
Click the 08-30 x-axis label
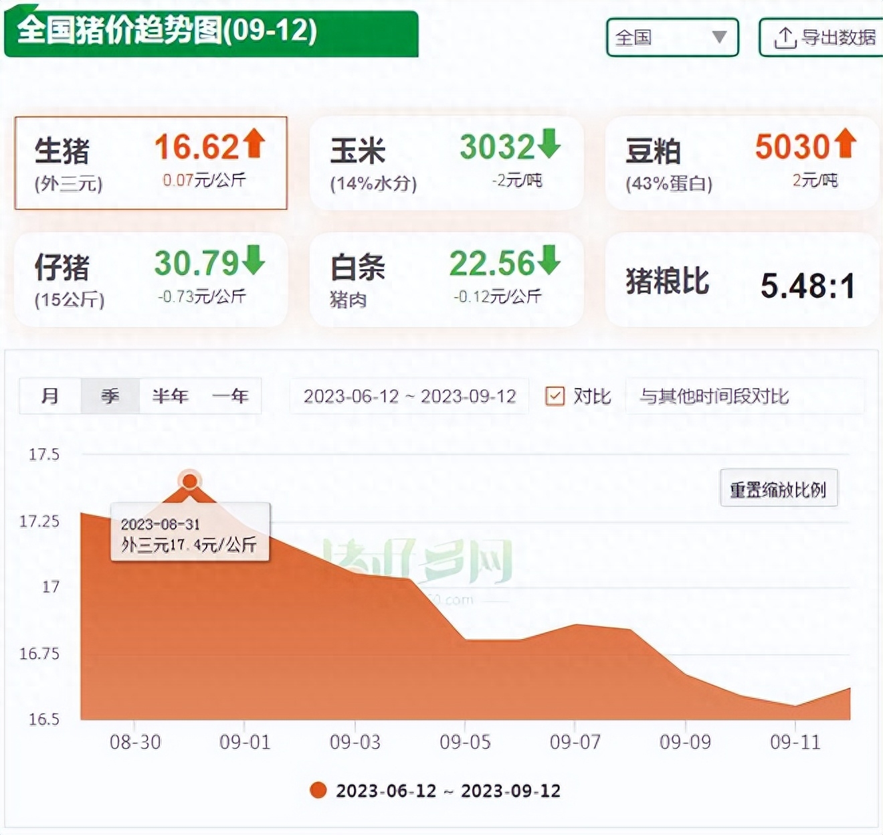tap(135, 742)
